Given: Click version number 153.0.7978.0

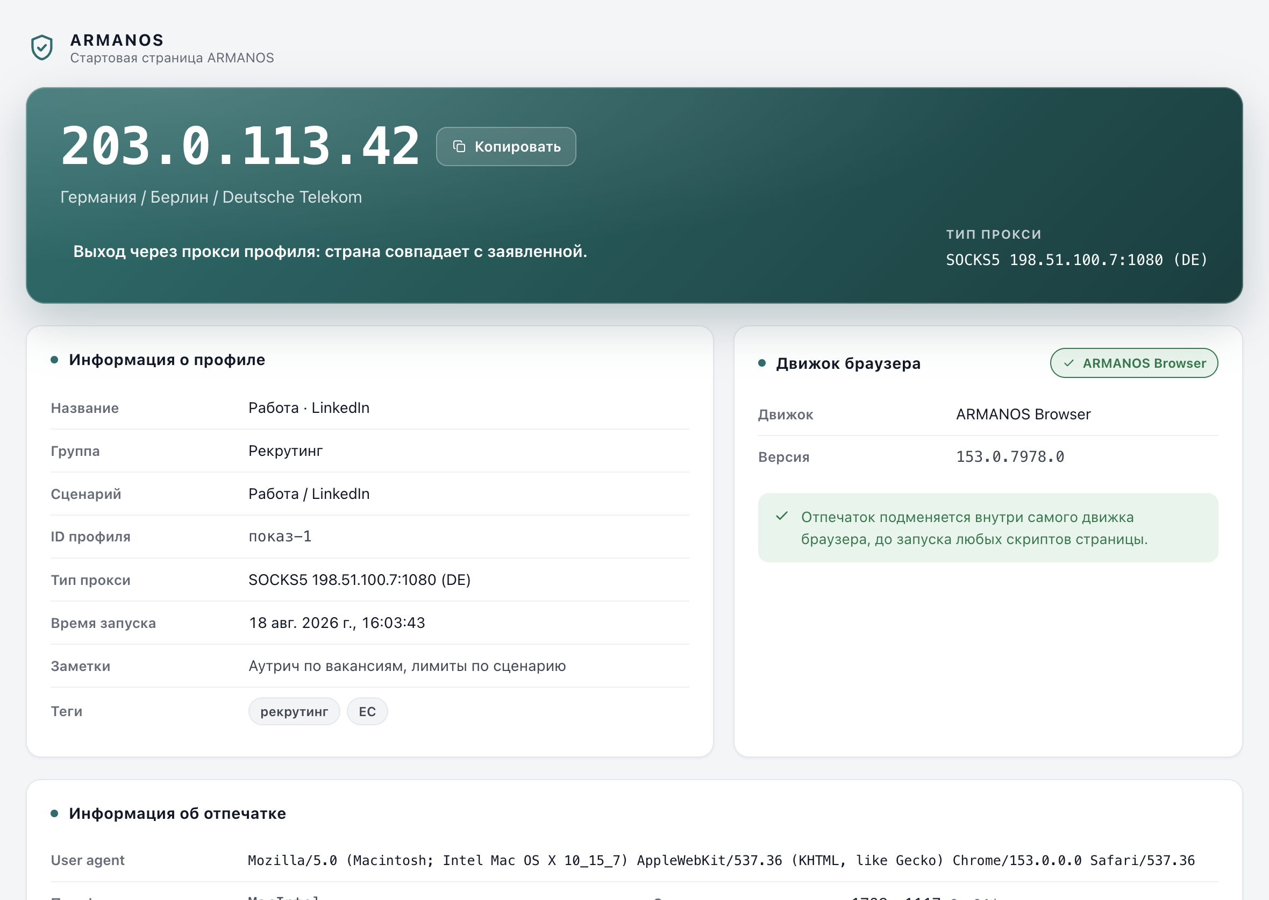Looking at the screenshot, I should click(1010, 456).
